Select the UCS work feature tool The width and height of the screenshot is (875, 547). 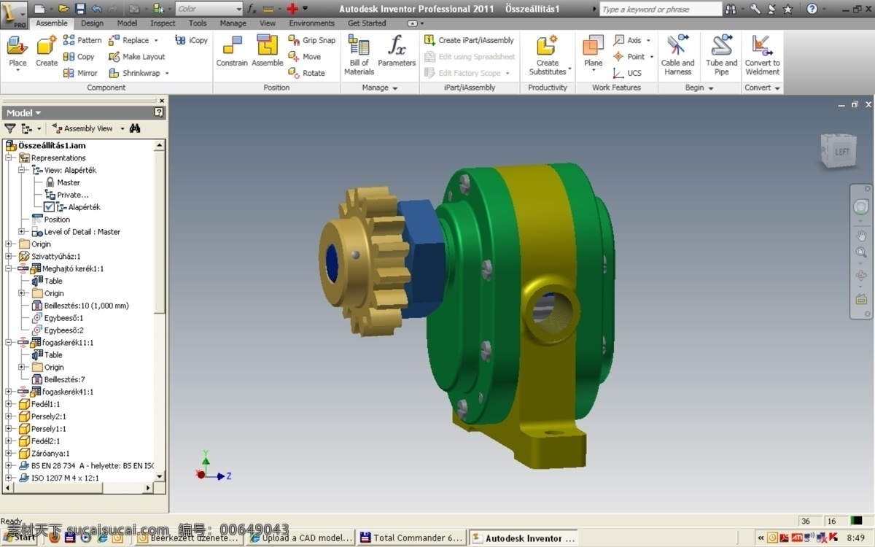point(628,73)
